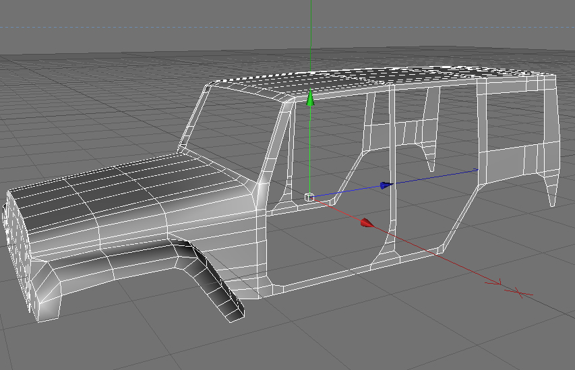
Task: Click the red X-axis end cross marker
Action: point(518,292)
